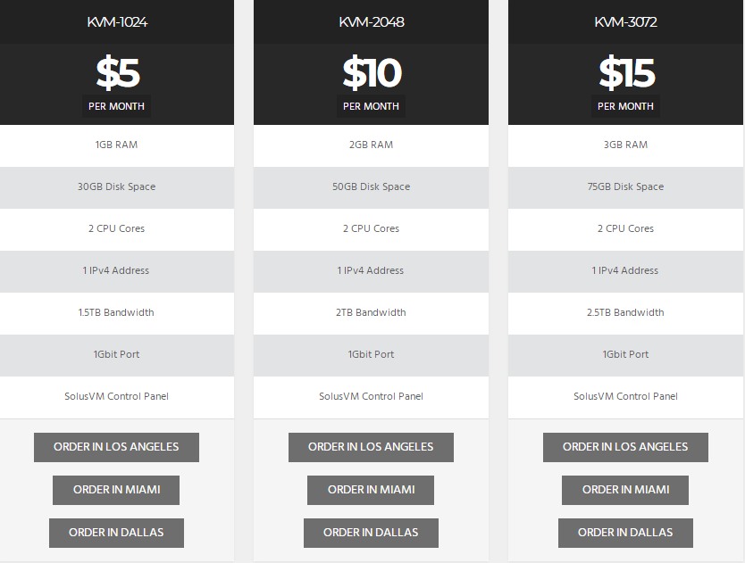Click the $10 per month price
This screenshot has width=745, height=563.
coord(371,75)
